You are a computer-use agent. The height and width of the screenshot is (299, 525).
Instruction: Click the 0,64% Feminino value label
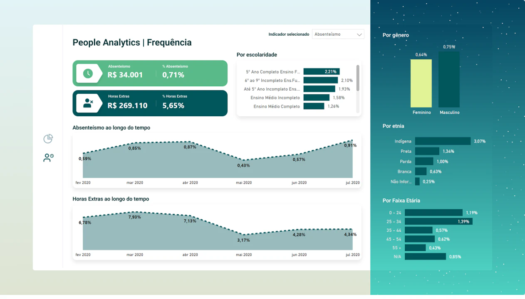coord(421,55)
